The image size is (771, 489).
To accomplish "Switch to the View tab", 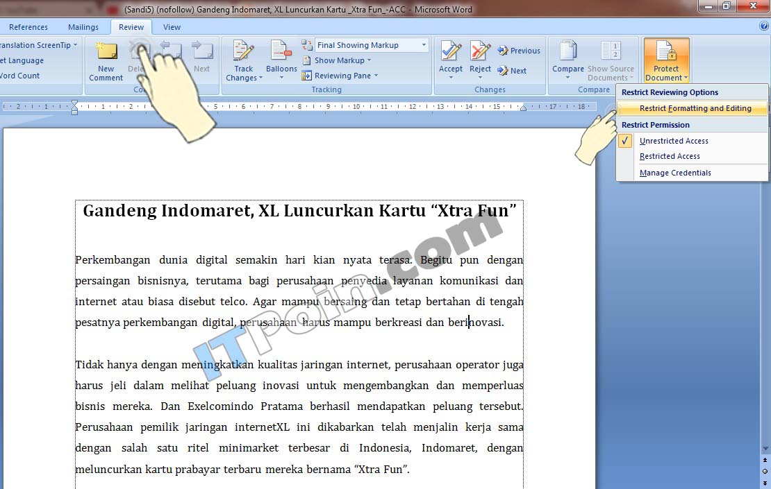I will coord(172,27).
